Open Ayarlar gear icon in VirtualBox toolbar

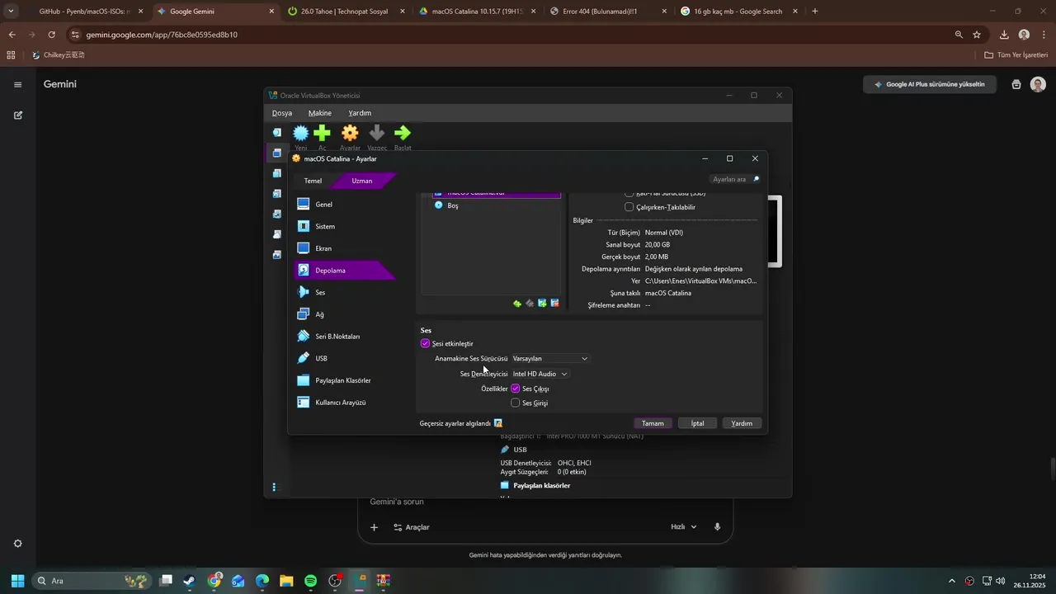pos(350,133)
